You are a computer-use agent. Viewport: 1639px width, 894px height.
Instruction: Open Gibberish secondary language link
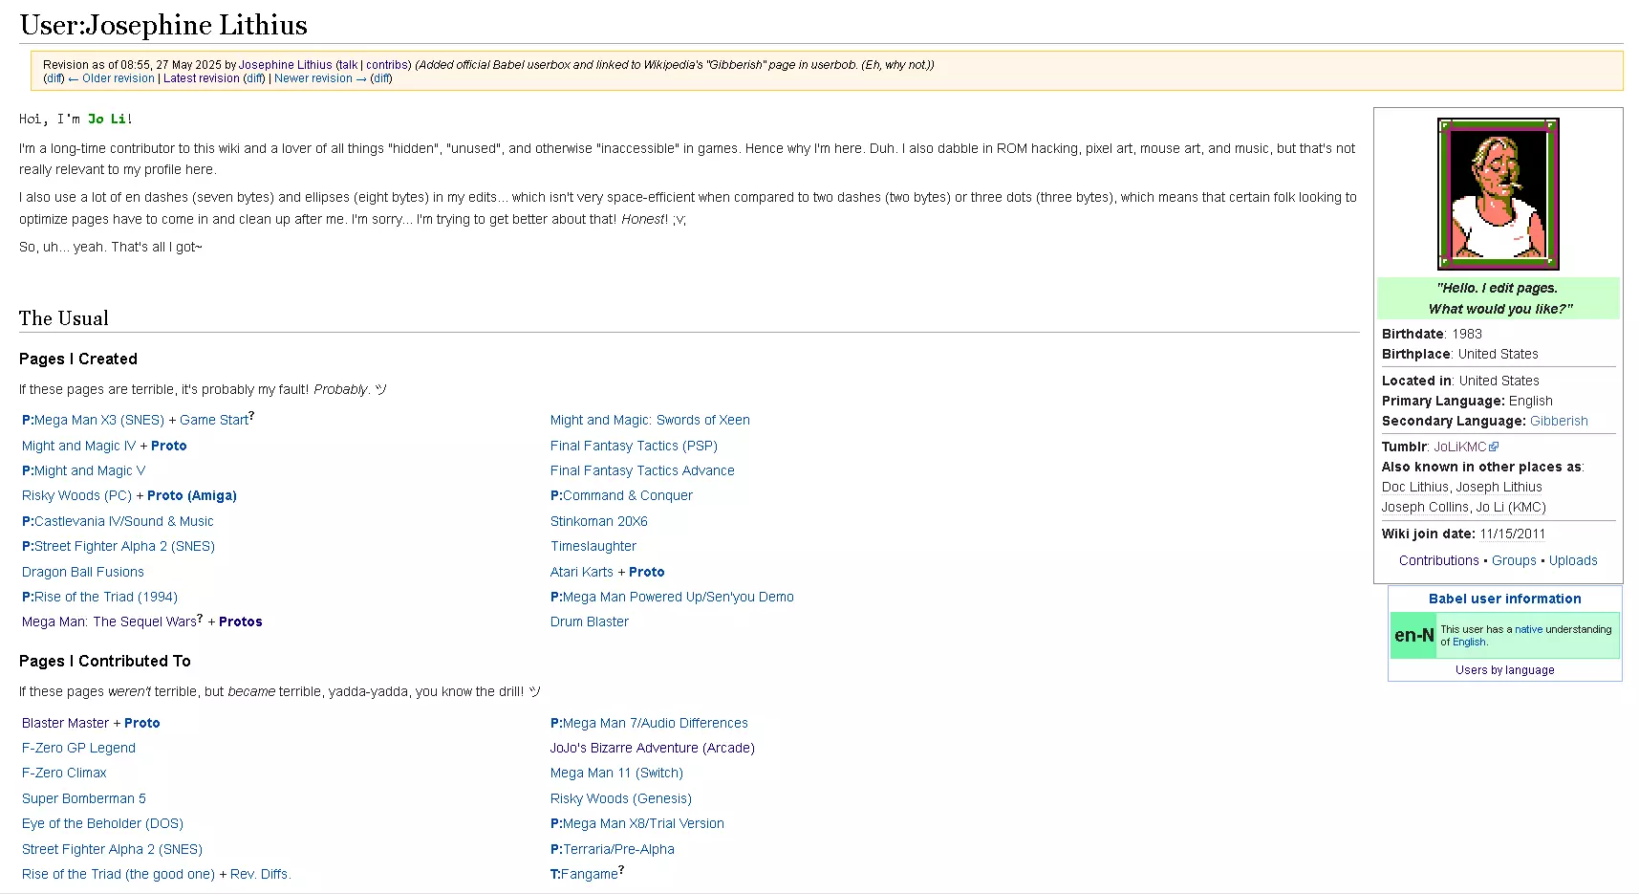click(x=1559, y=421)
